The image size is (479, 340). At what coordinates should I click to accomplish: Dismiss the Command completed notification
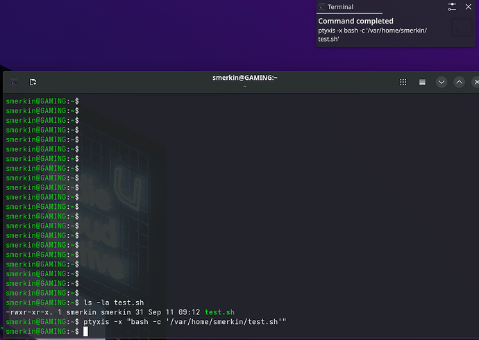pos(469,7)
